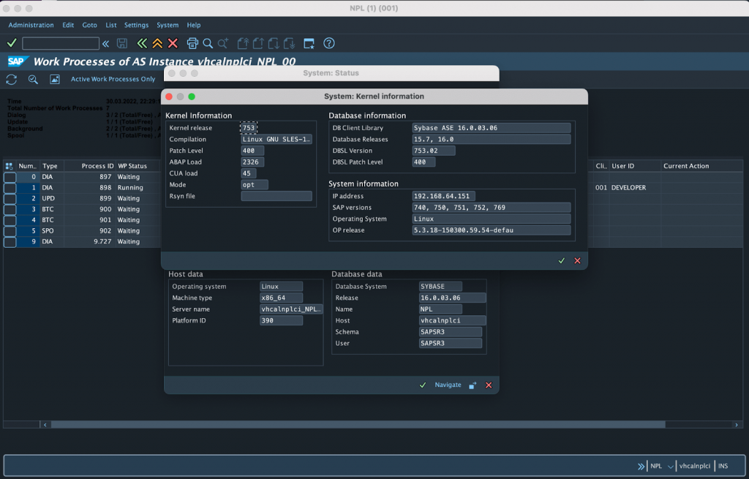
Task: Select row checkbox for BTC process 901
Action: [10, 220]
